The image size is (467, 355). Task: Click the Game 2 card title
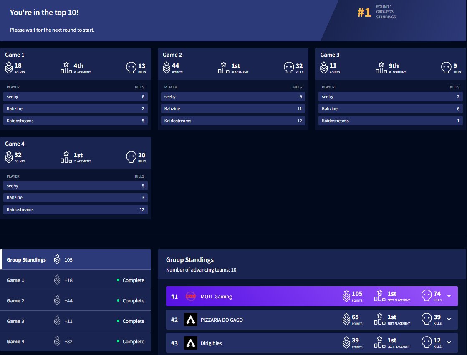coord(172,55)
